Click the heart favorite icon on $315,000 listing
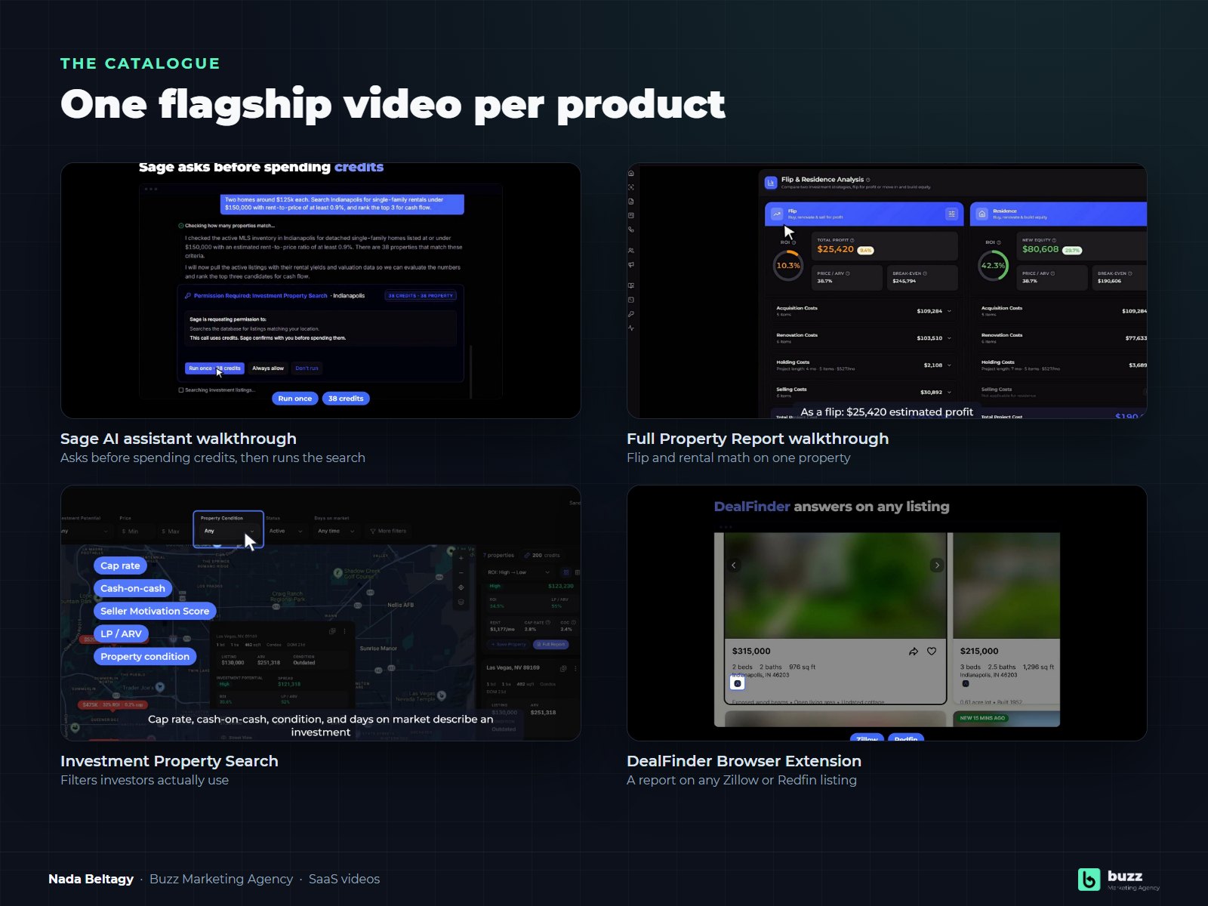Image resolution: width=1208 pixels, height=906 pixels. coord(932,651)
